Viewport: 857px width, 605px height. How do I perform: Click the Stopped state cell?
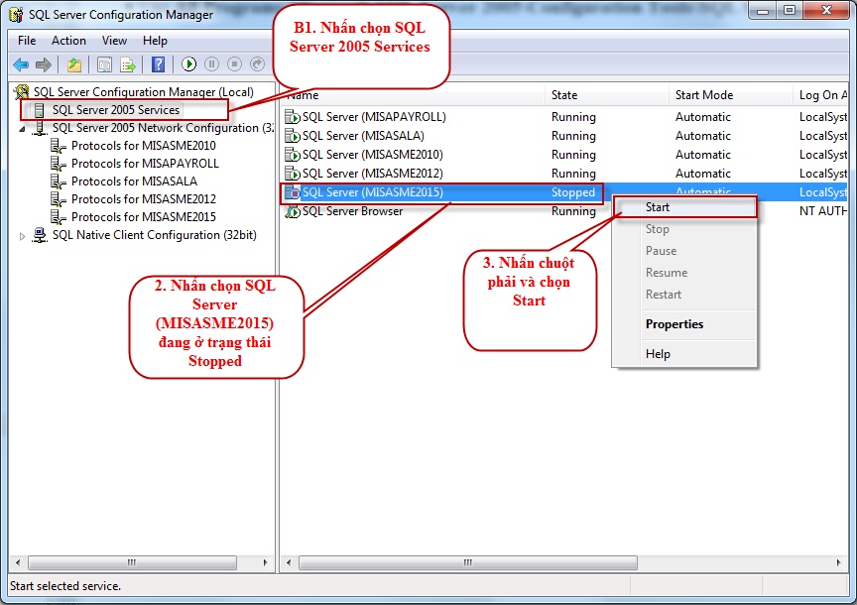click(x=572, y=192)
